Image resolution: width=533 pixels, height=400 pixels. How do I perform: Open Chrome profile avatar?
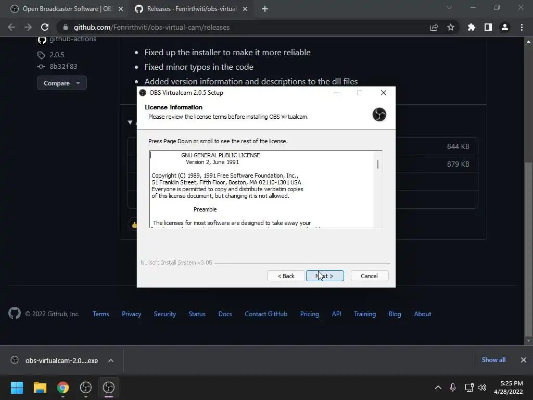pyautogui.click(x=505, y=27)
